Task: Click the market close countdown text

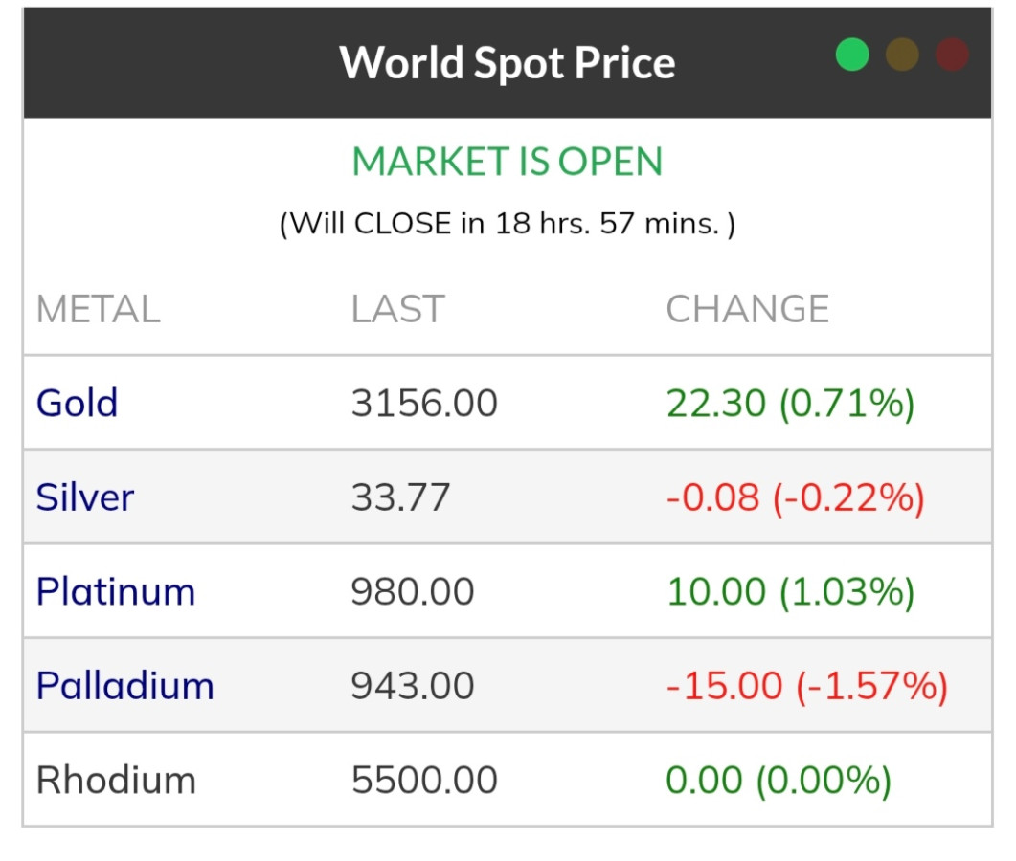Action: pyautogui.click(x=508, y=224)
